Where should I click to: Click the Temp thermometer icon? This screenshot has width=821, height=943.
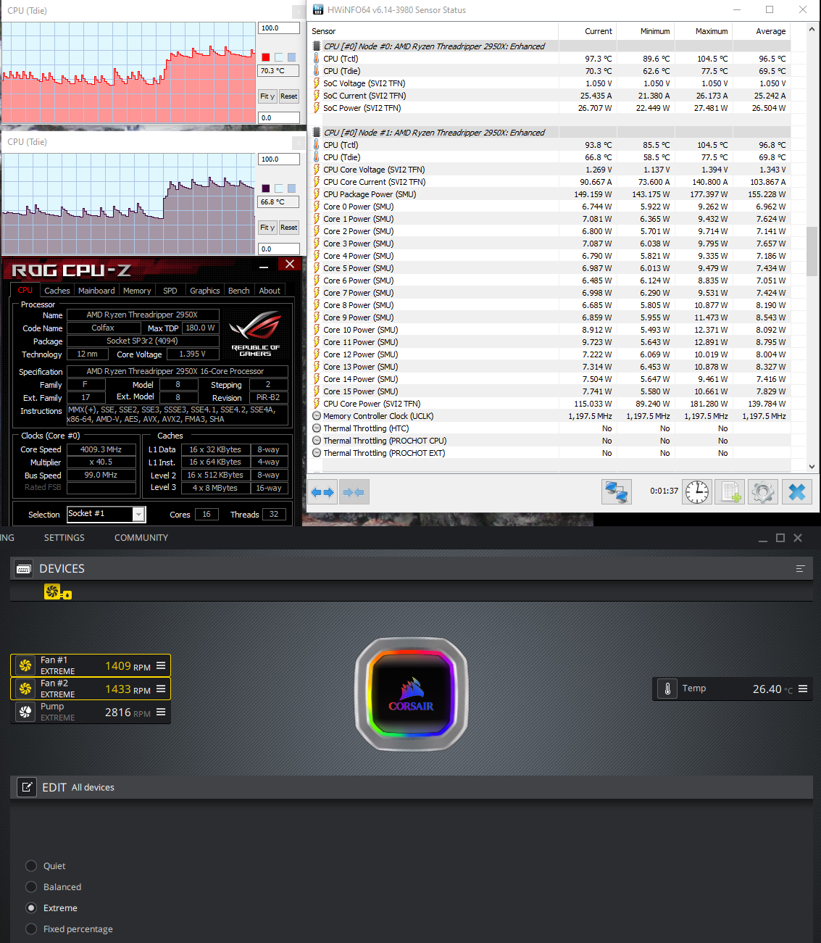(667, 689)
